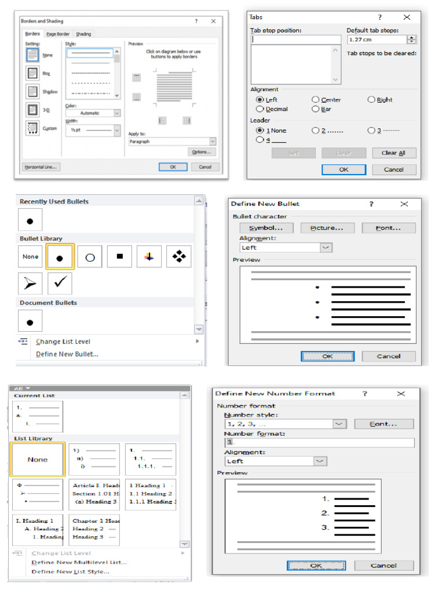Switch to the Page Border tab
The width and height of the screenshot is (445, 594).
tap(58, 34)
